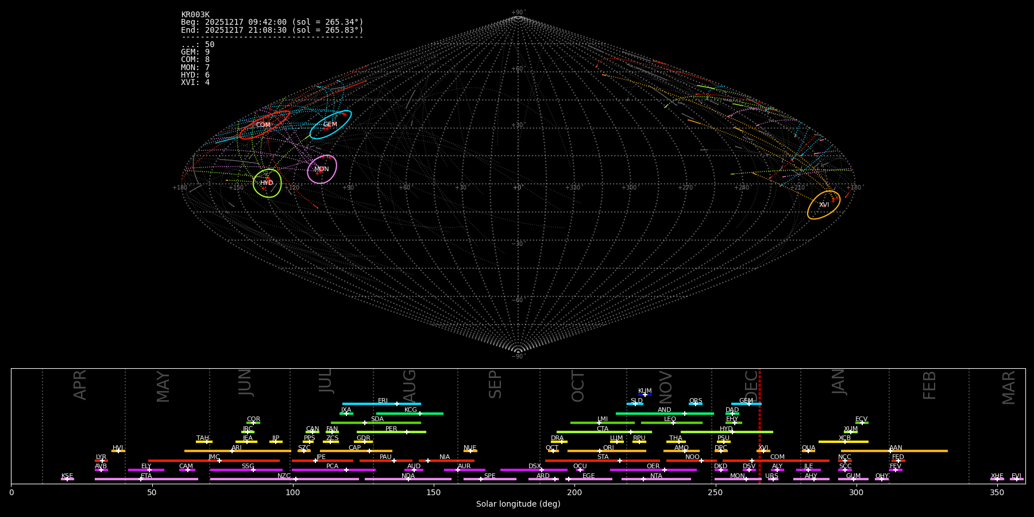Click the AND shower label in timeline
The image size is (1034, 517).
[x=665, y=410]
